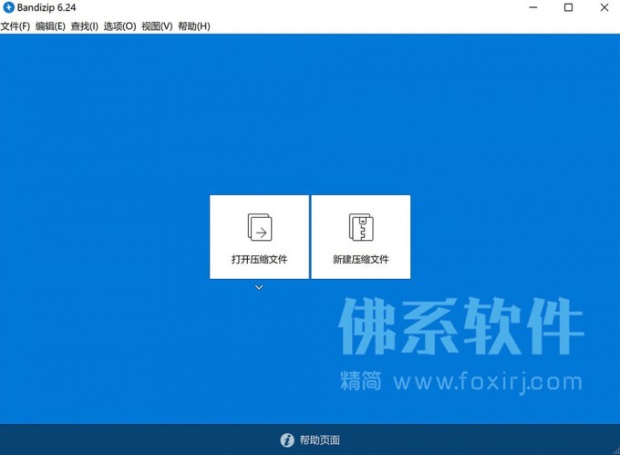Open the 帮助(H) menu
This screenshot has width=620, height=455.
point(193,26)
